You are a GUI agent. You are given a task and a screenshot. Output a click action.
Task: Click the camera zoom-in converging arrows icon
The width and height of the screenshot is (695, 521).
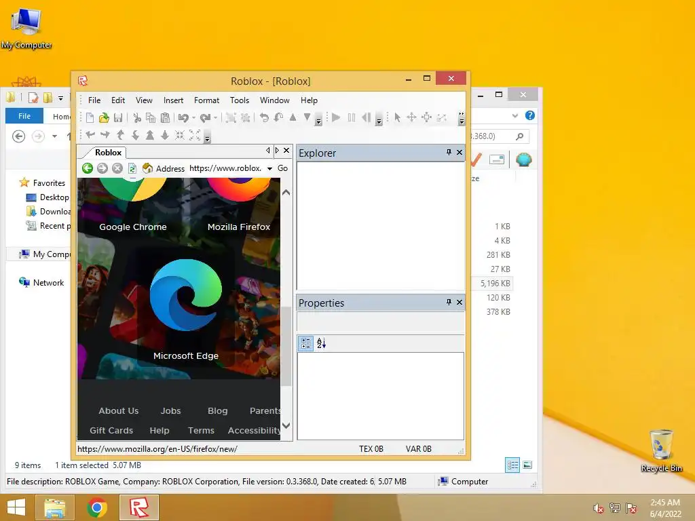179,135
